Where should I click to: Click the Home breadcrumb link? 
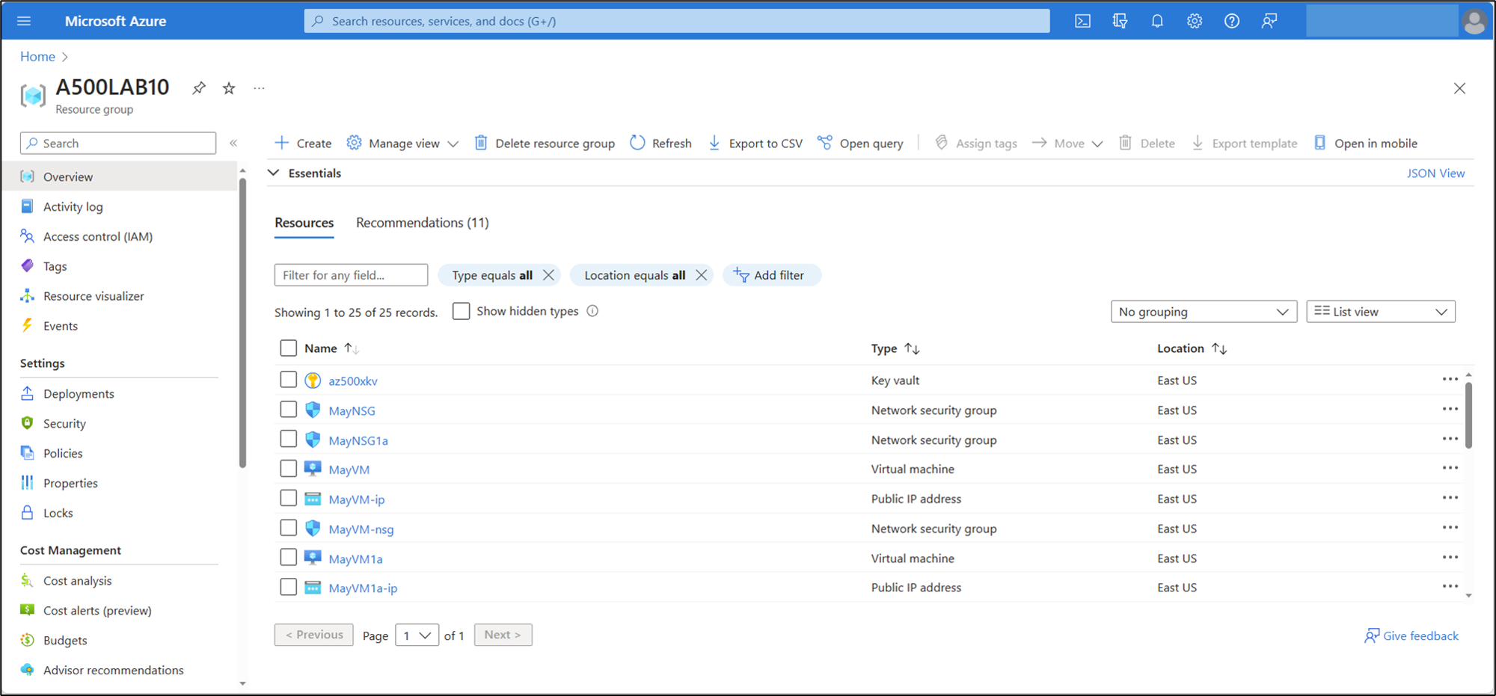37,56
